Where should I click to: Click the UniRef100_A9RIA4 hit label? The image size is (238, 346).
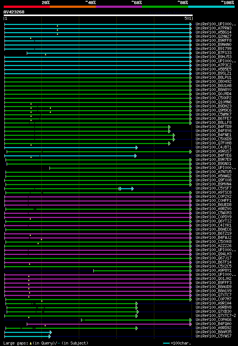tap(213, 303)
